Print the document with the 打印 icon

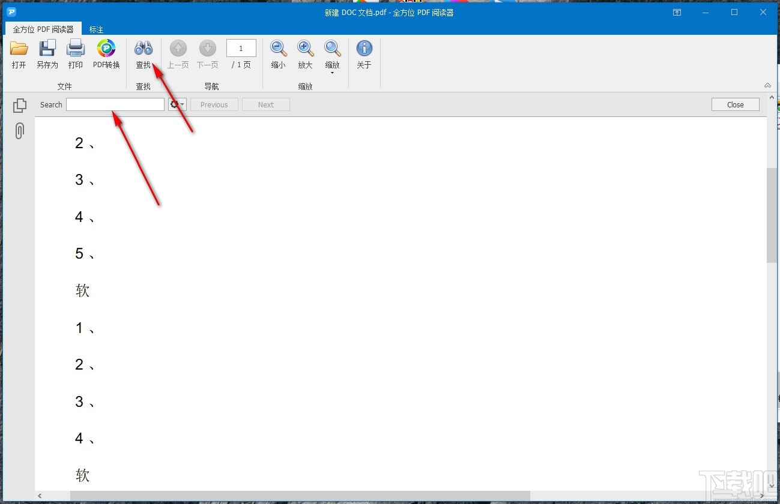[x=76, y=54]
